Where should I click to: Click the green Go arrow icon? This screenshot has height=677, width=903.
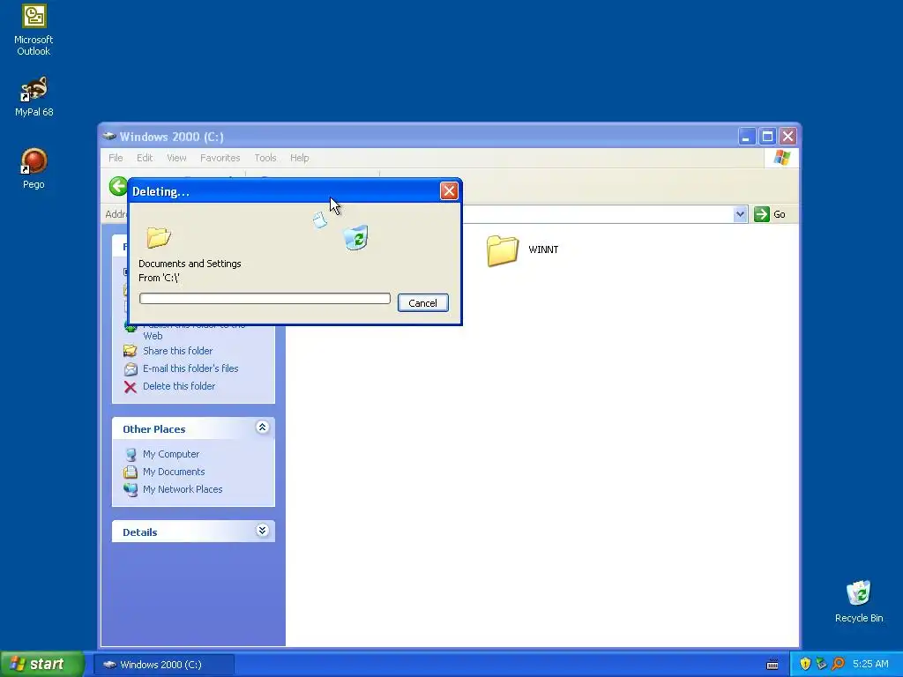click(x=761, y=214)
